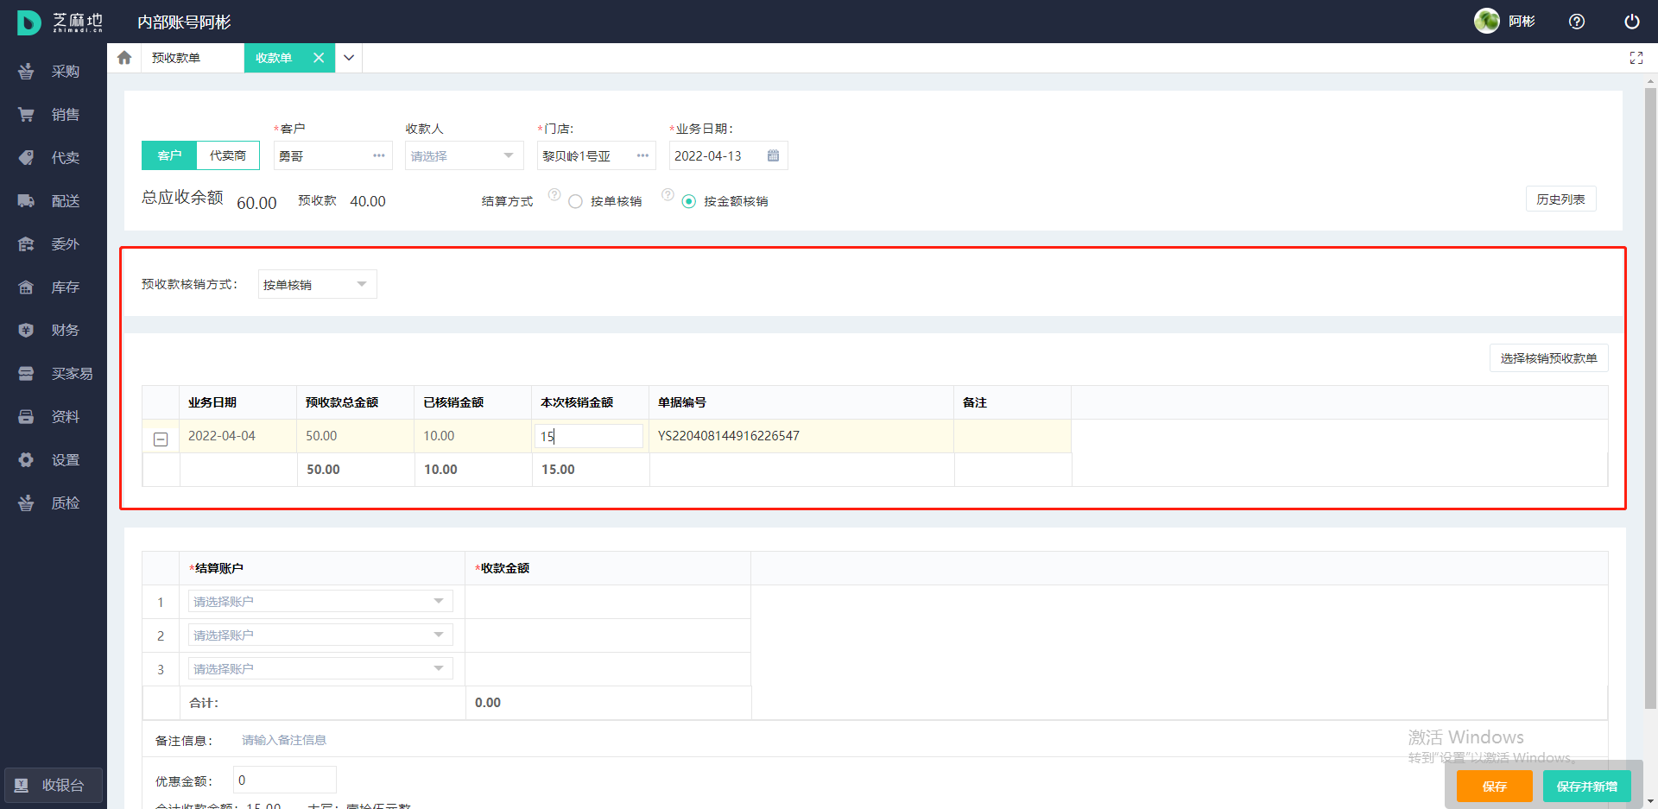The width and height of the screenshot is (1658, 809).
Task: Close the 收款单 tab
Action: pos(319,58)
